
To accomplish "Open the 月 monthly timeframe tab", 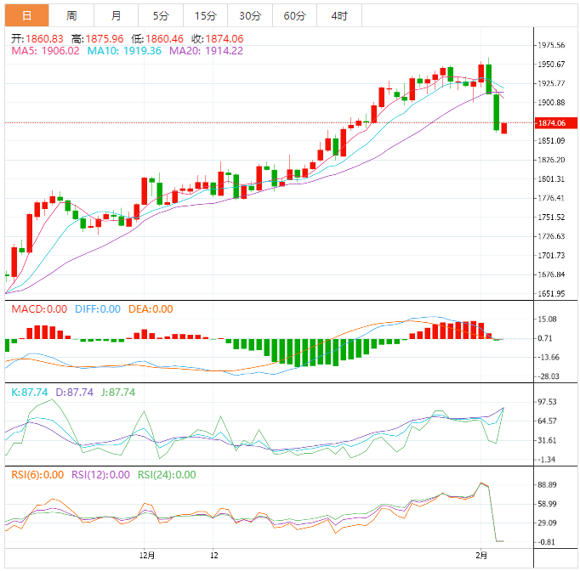I will [x=116, y=15].
